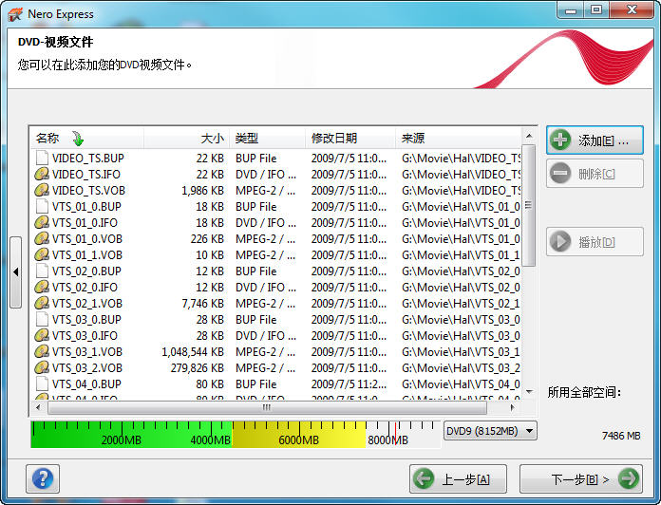Sort list by 类型 column header
Viewport: 661px width, 505px height.
267,139
